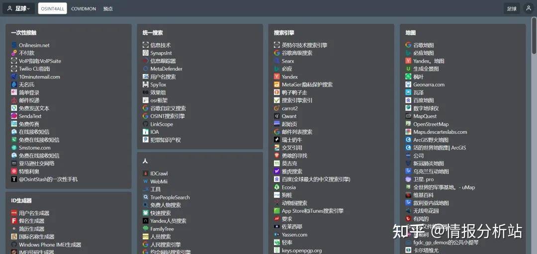Open the keys.openpgp.org link
This screenshot has width=537, height=254.
click(x=302, y=251)
